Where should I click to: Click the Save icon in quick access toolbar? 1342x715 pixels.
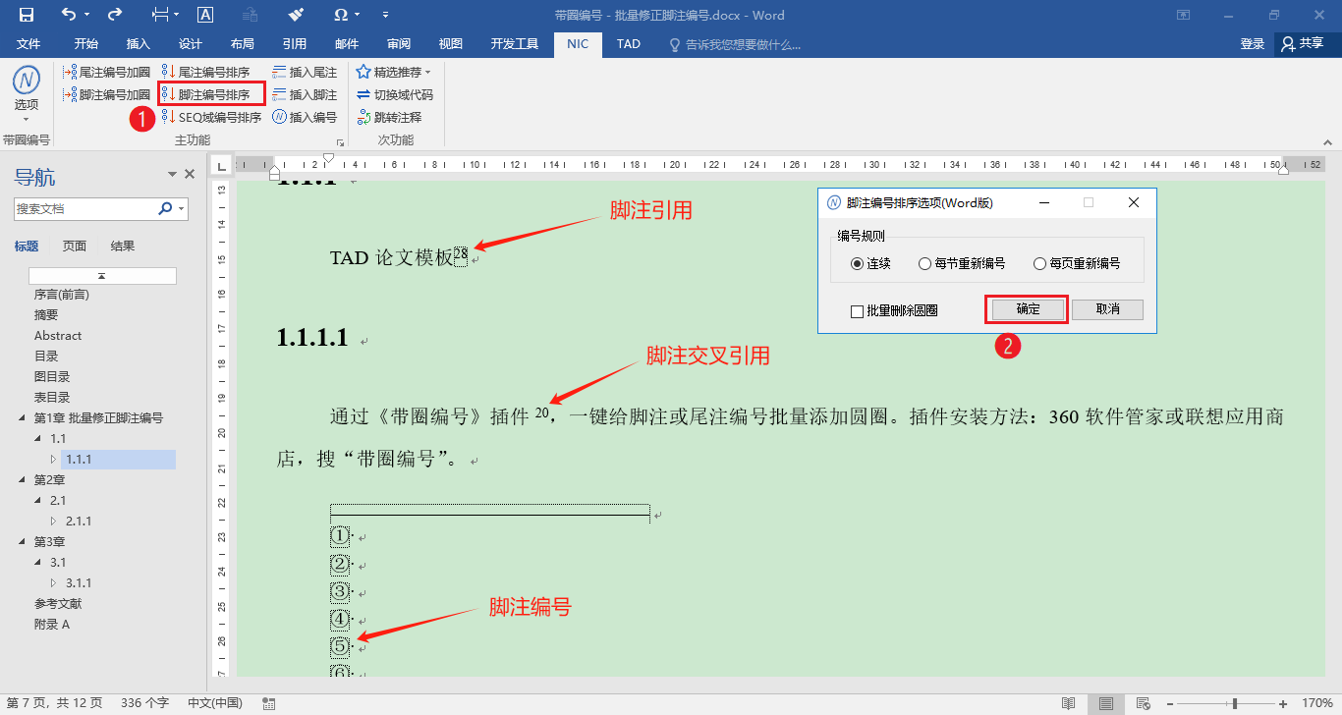27,15
